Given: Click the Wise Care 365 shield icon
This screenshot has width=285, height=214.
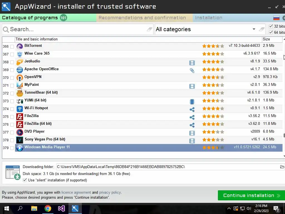Looking at the screenshot, I should (20, 54).
